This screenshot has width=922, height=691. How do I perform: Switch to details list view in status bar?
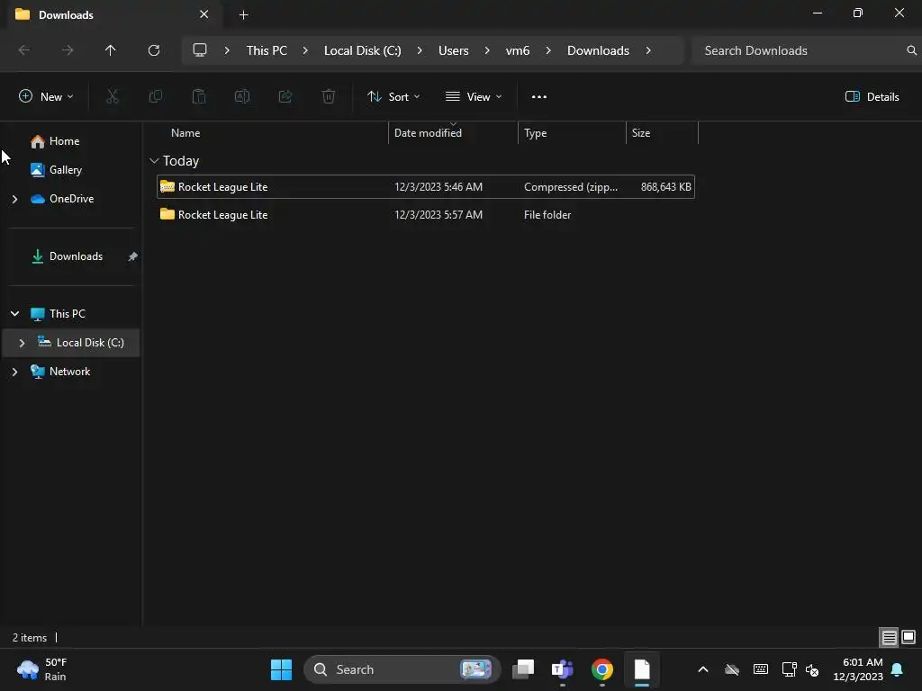[889, 637]
